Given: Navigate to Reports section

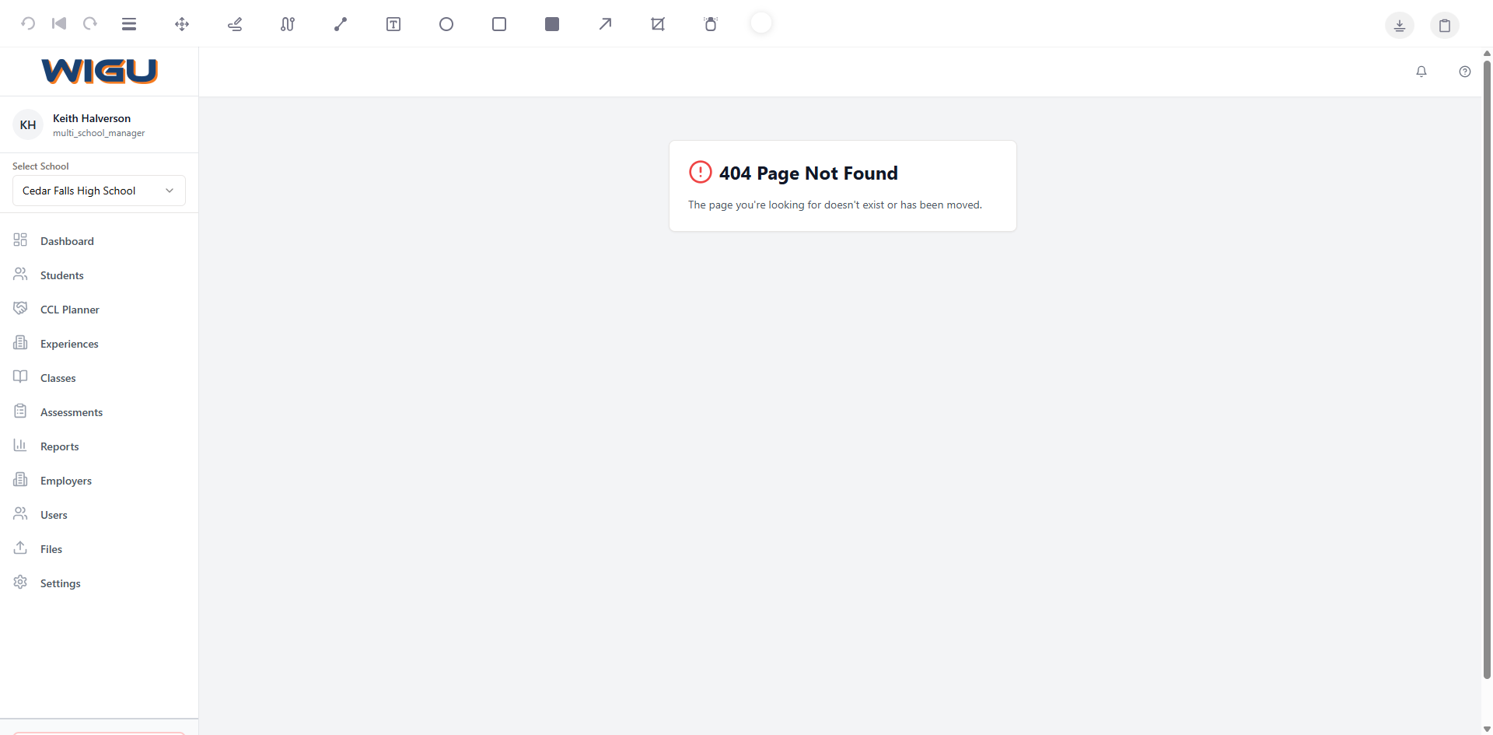Looking at the screenshot, I should click(x=59, y=446).
